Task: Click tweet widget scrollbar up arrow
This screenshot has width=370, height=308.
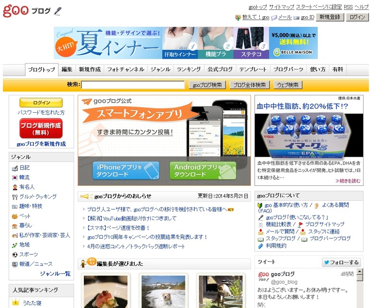Action: [x=360, y=272]
